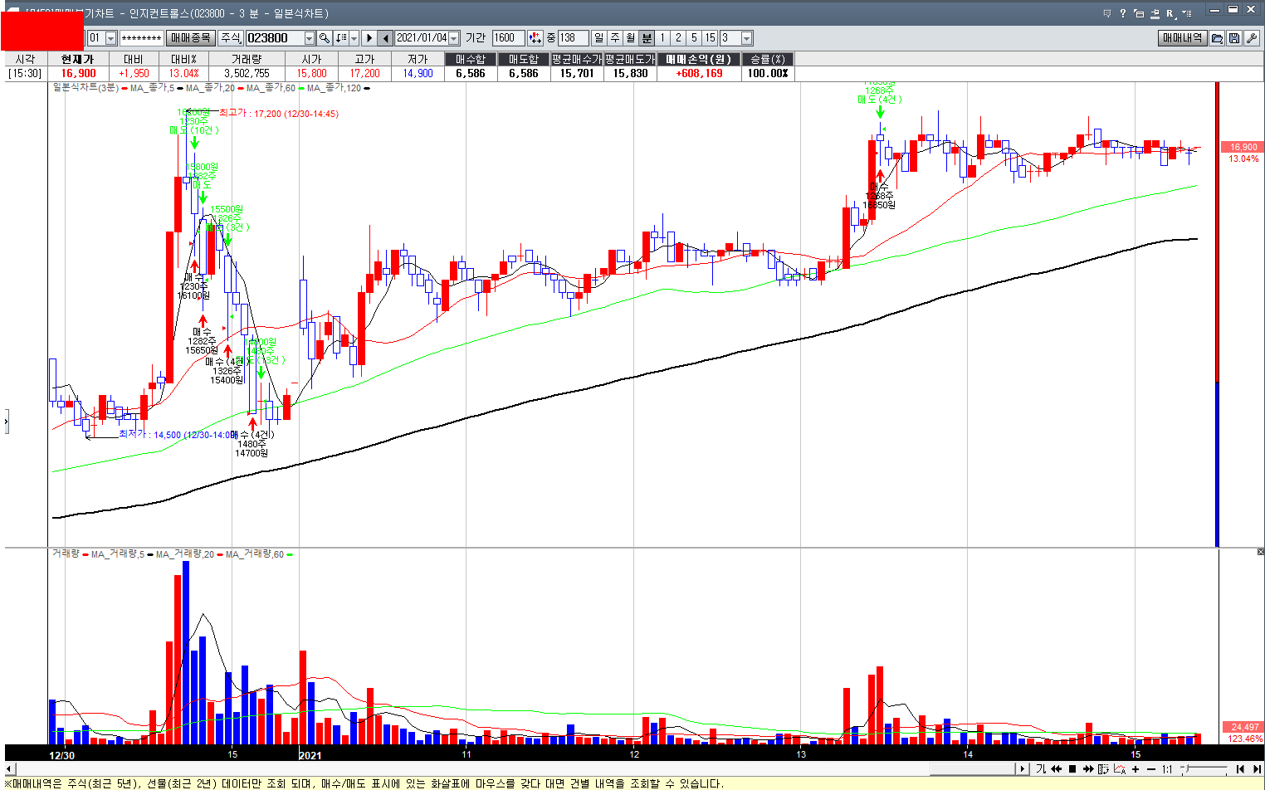Select the minute chart 분 toggle
Screen dimensions: 1265x790
pos(647,38)
